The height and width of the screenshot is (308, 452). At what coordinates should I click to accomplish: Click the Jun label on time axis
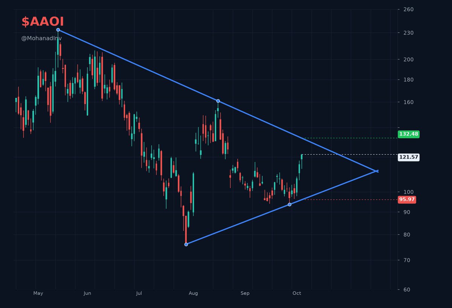point(87,293)
